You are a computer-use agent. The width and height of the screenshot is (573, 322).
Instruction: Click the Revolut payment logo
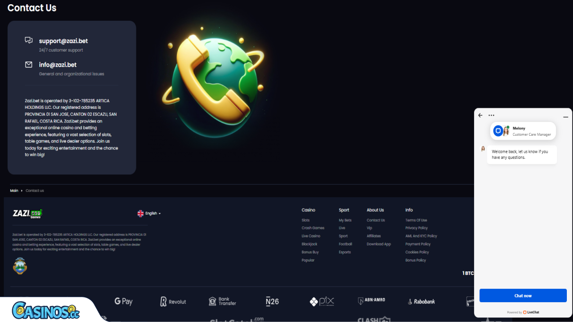(173, 301)
